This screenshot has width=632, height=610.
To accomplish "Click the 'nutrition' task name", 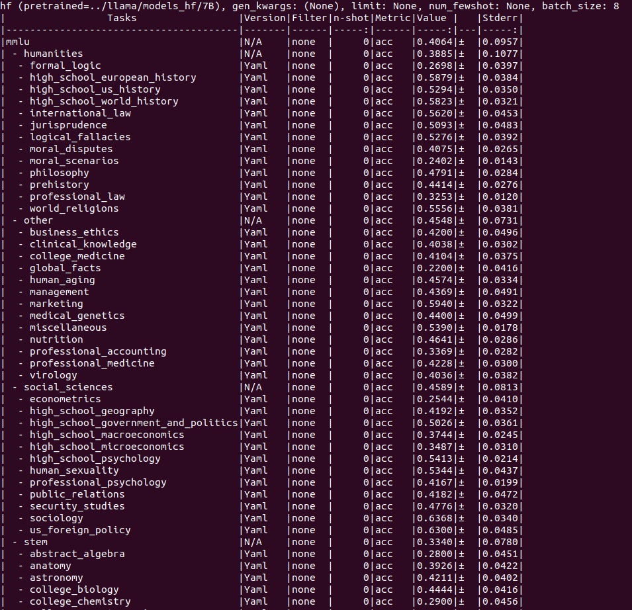I will 56,339.
